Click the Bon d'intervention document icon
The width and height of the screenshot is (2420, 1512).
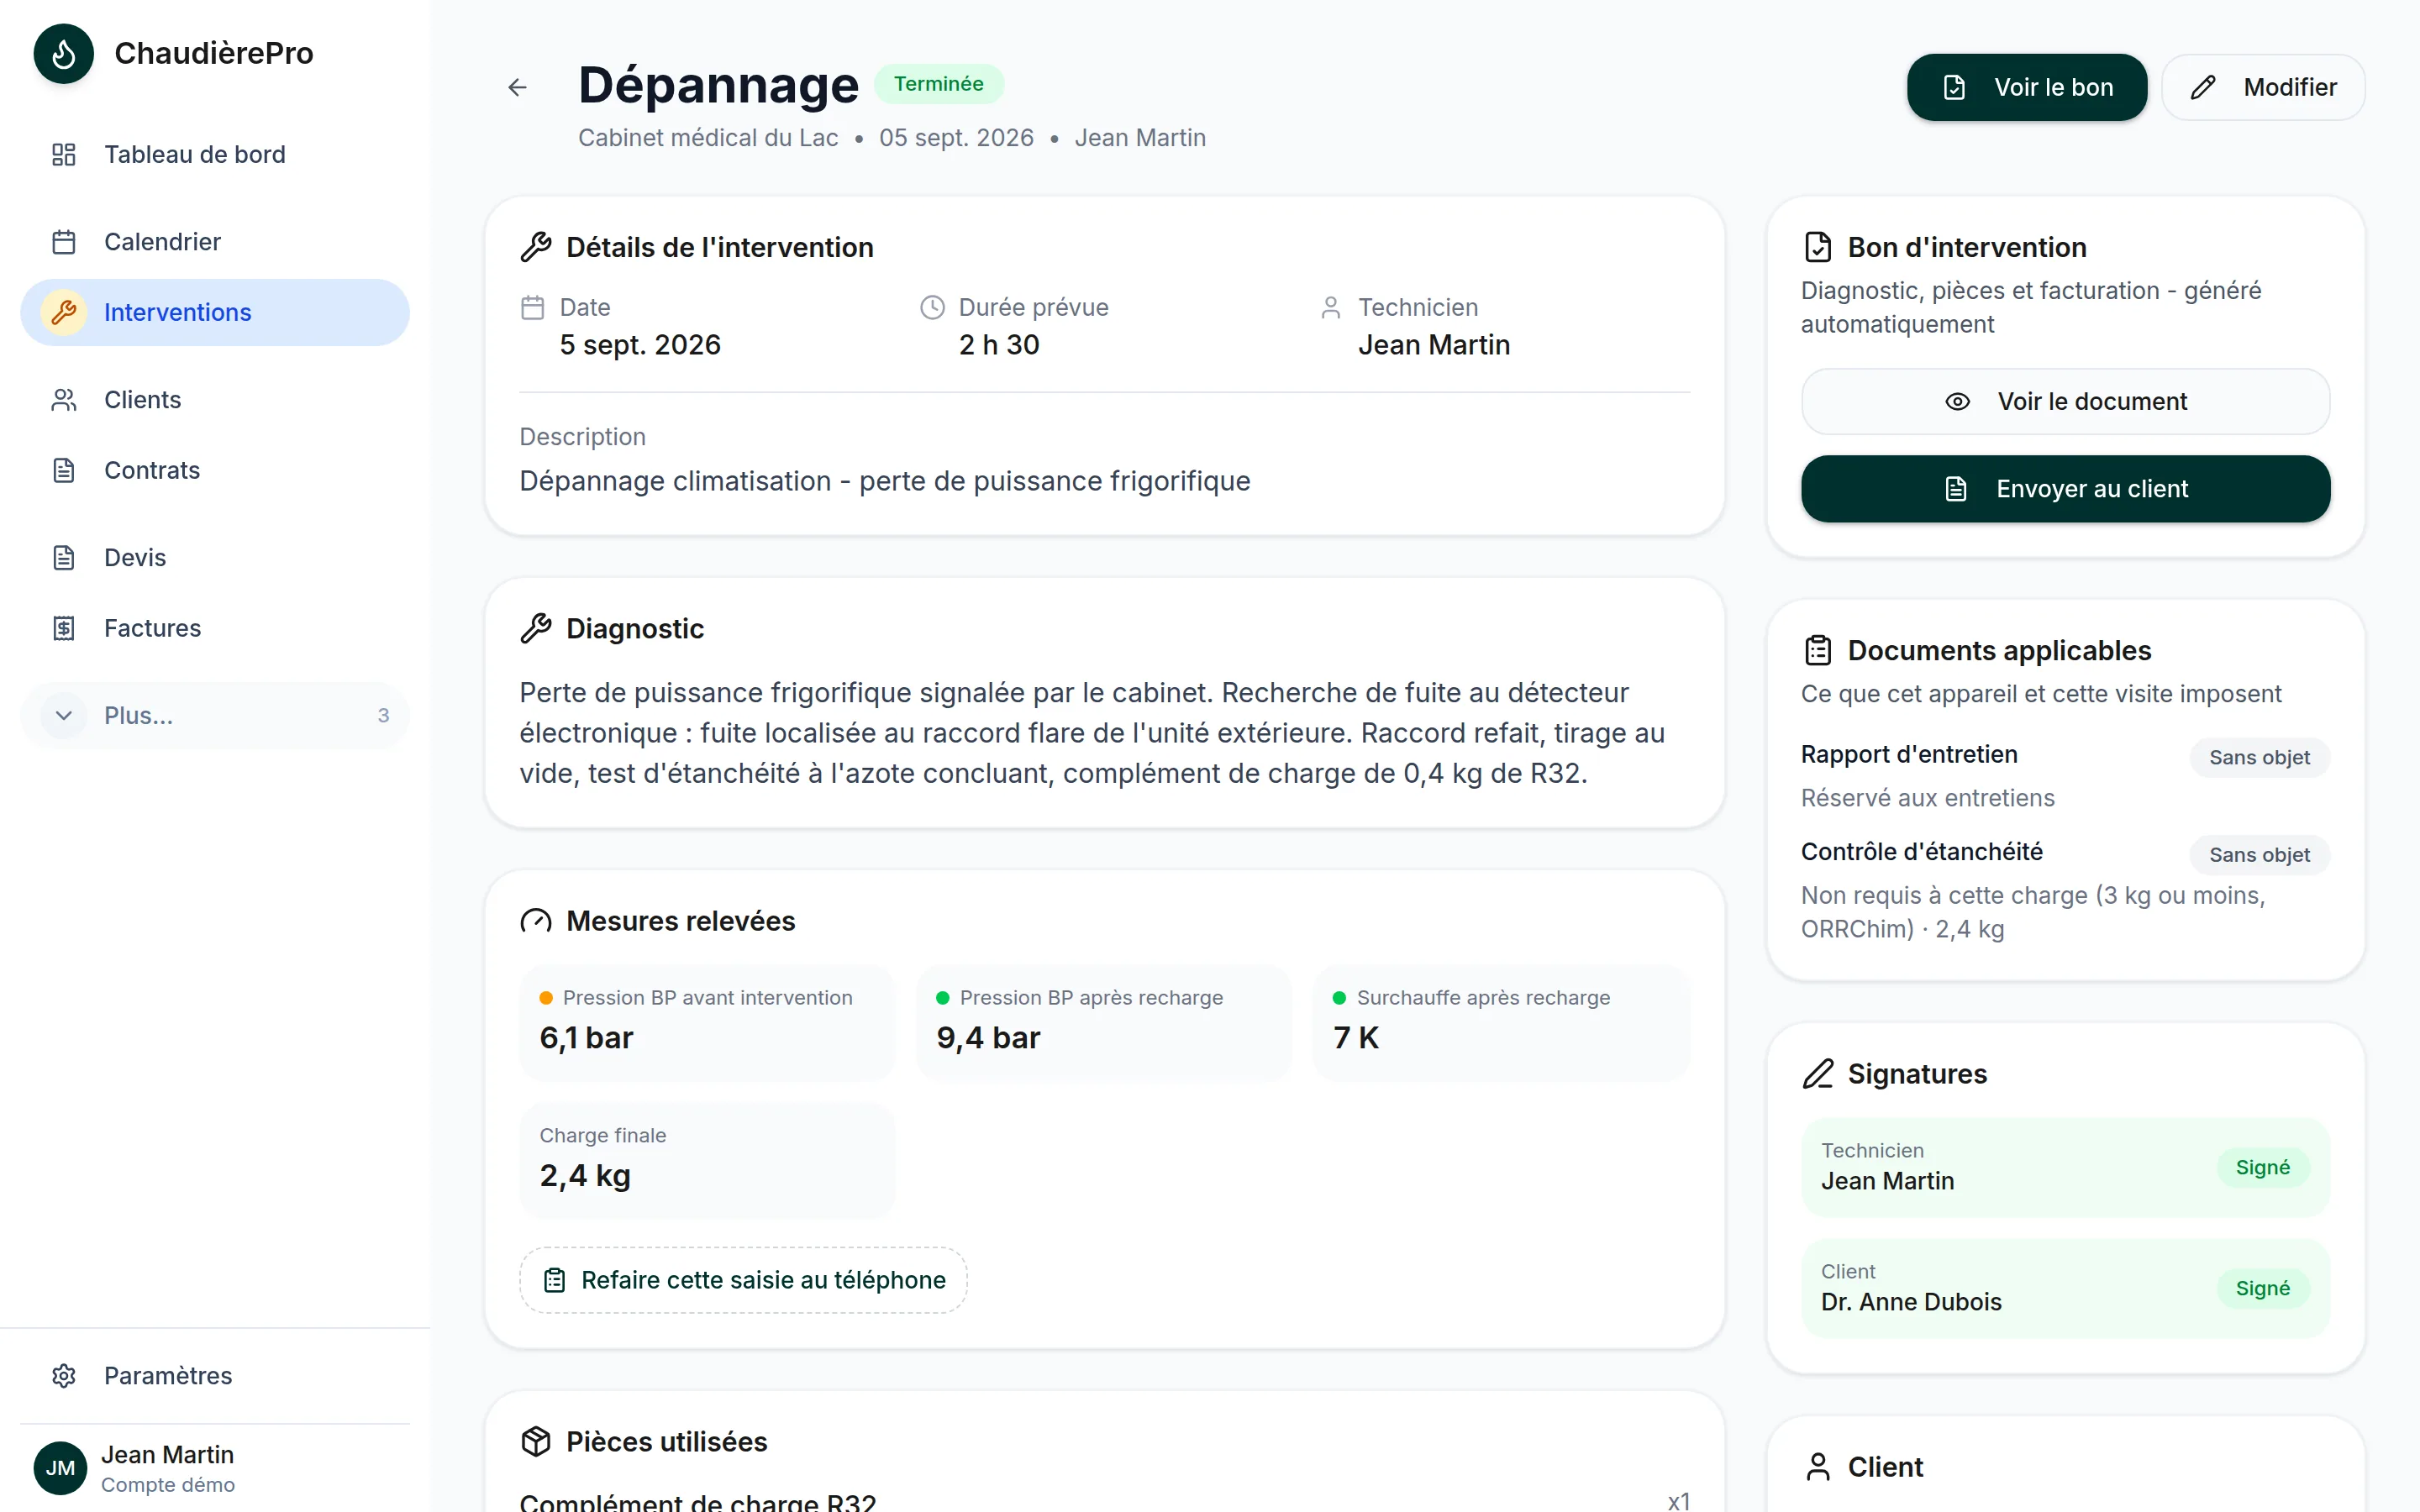pyautogui.click(x=1817, y=247)
